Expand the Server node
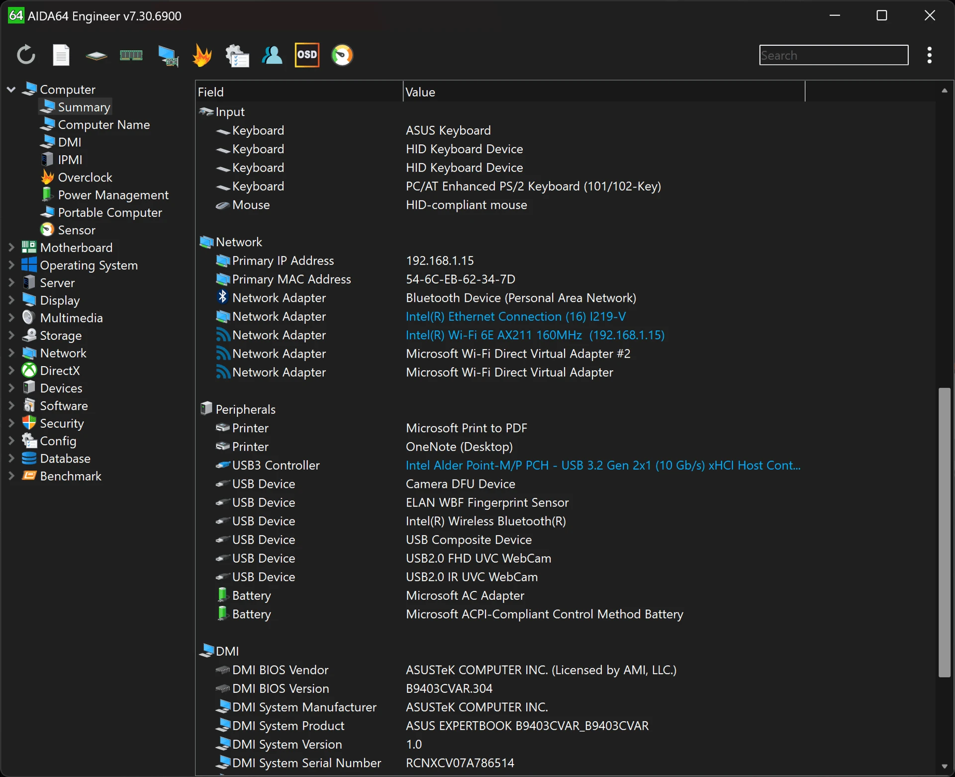955x777 pixels. [x=11, y=283]
